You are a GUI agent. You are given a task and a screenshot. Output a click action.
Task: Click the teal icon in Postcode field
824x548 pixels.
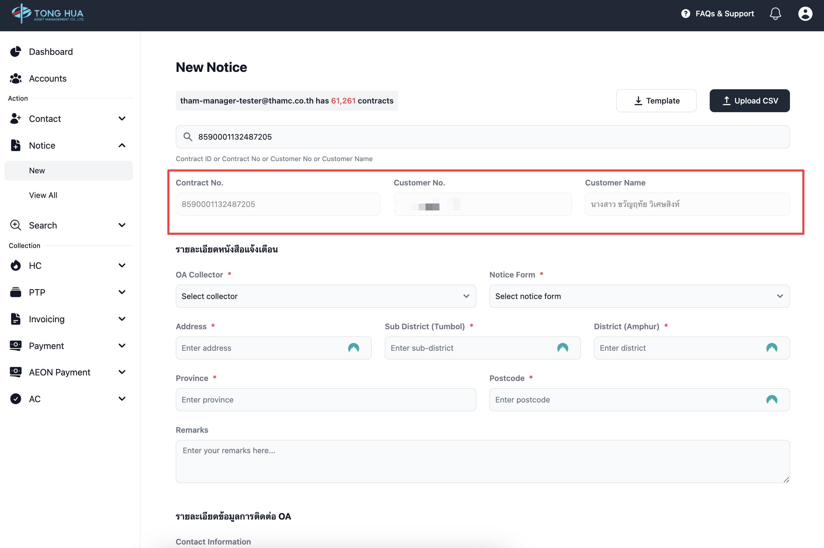pyautogui.click(x=772, y=399)
